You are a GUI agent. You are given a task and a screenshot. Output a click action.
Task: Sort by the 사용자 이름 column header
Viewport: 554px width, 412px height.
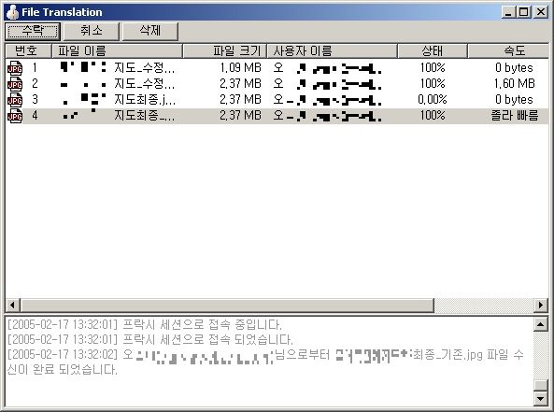pyautogui.click(x=332, y=50)
